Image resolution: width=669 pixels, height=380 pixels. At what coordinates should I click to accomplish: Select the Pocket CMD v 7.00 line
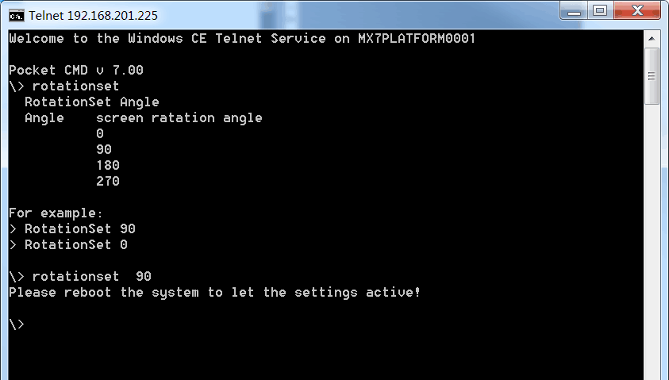pyautogui.click(x=76, y=70)
